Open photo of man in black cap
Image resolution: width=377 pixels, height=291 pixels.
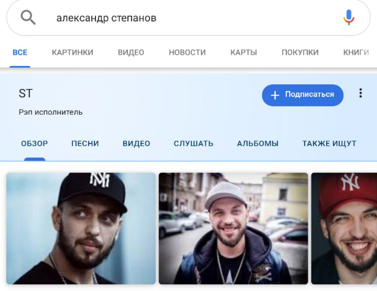point(81,228)
